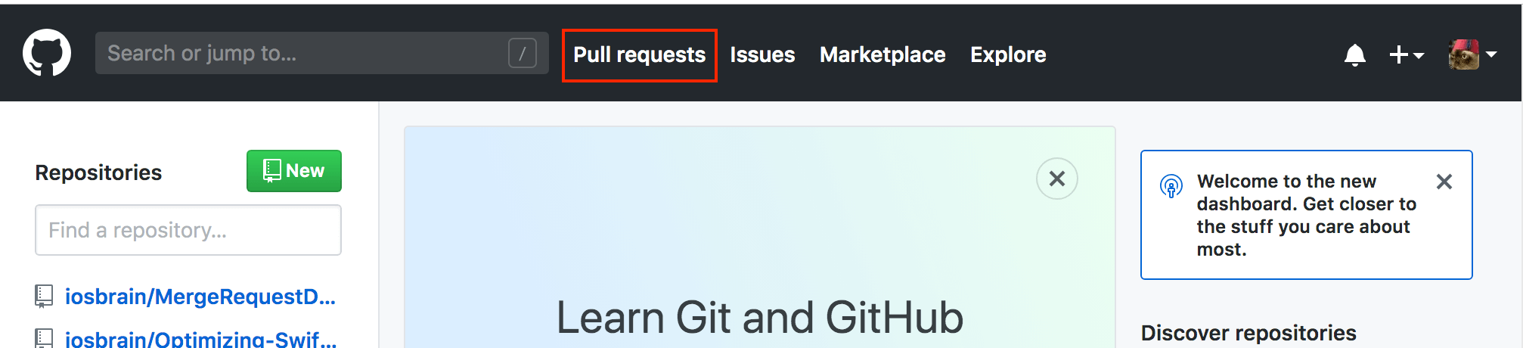
Task: Select Explore in the top navigation
Action: 1008,54
